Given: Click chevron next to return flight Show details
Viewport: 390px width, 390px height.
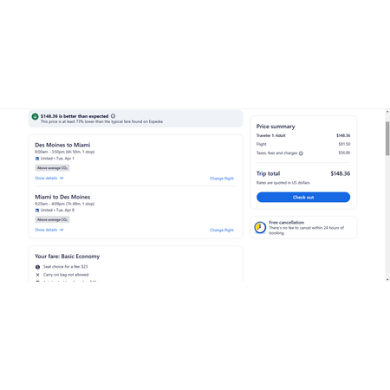Looking at the screenshot, I should click(62, 230).
